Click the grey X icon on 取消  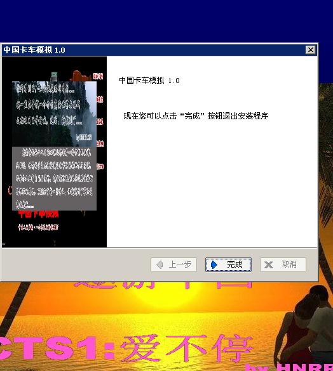click(268, 264)
